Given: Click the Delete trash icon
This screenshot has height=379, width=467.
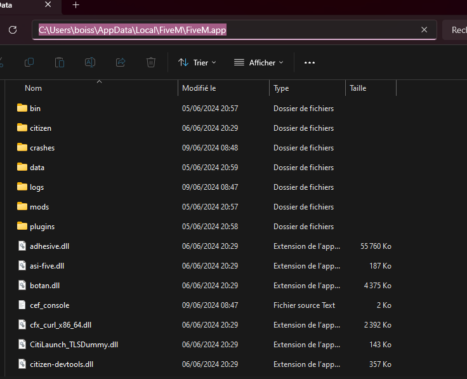Looking at the screenshot, I should [x=151, y=62].
